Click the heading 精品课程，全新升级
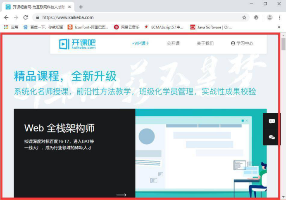 pos(65,76)
